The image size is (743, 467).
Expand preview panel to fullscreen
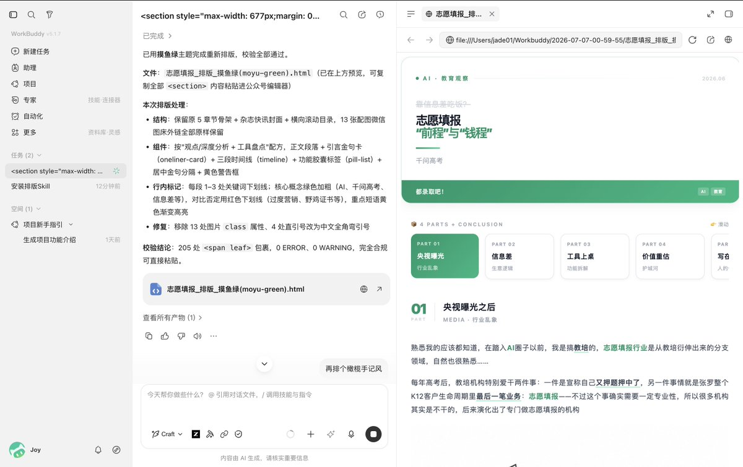(710, 14)
